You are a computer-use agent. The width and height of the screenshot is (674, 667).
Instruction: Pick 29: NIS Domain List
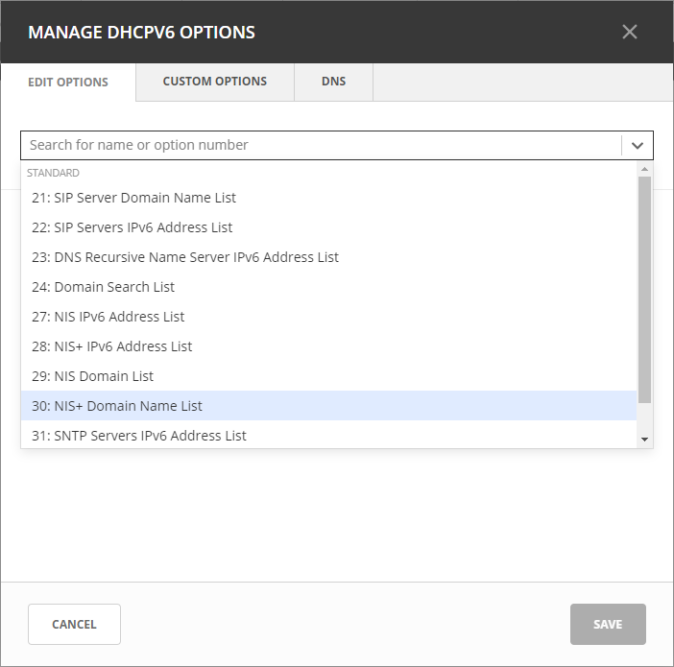[92, 376]
